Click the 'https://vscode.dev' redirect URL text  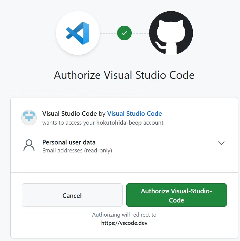pyautogui.click(x=124, y=223)
